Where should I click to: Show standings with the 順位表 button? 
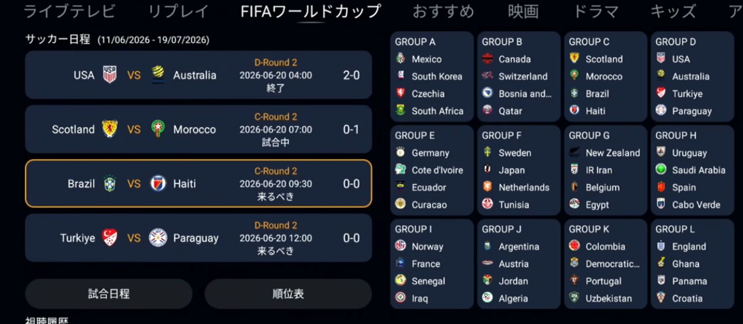point(288,294)
